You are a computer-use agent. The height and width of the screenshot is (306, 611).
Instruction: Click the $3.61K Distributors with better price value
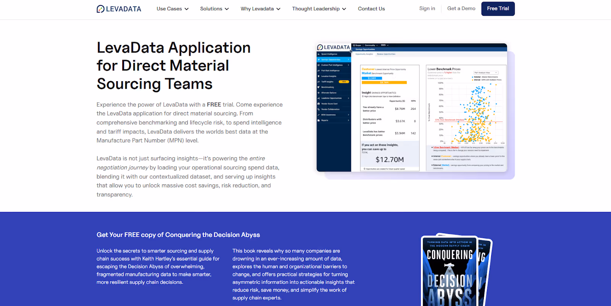point(400,121)
